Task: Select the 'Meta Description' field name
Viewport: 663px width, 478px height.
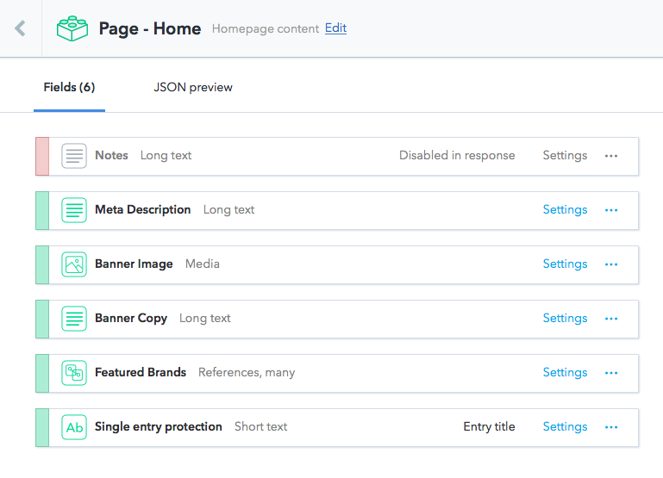Action: [143, 210]
